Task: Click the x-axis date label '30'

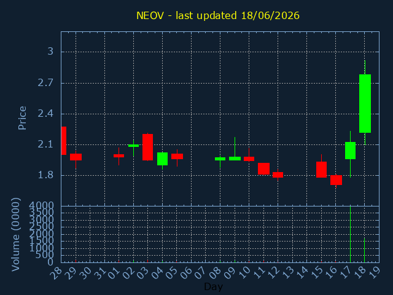Action: [x=85, y=273]
